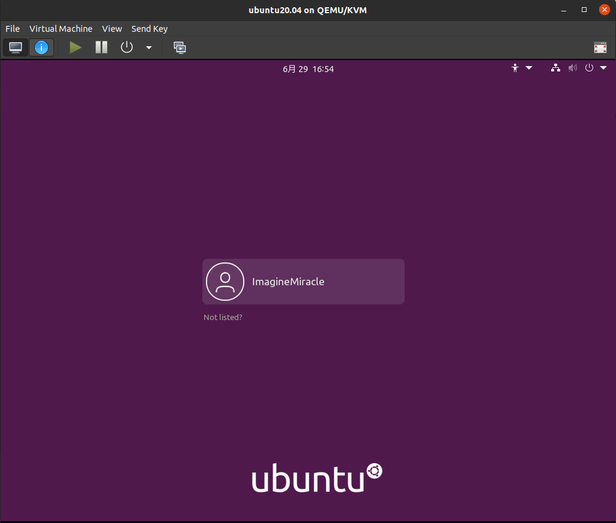616x523 pixels.
Task: Click the wired network status icon
Action: (555, 68)
